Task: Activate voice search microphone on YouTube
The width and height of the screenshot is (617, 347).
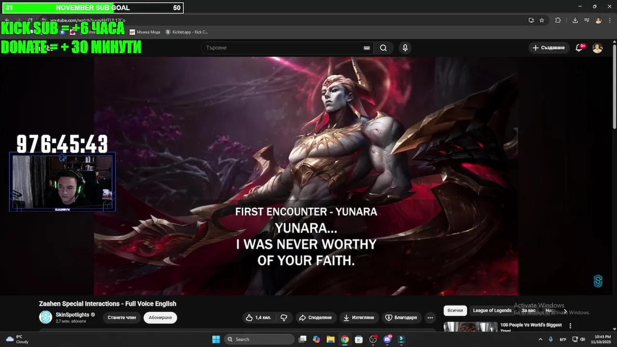Action: click(x=405, y=48)
